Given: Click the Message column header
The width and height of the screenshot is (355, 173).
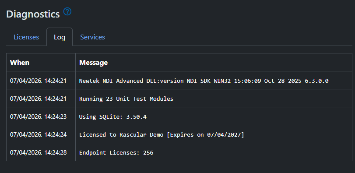Looking at the screenshot, I should tap(93, 63).
